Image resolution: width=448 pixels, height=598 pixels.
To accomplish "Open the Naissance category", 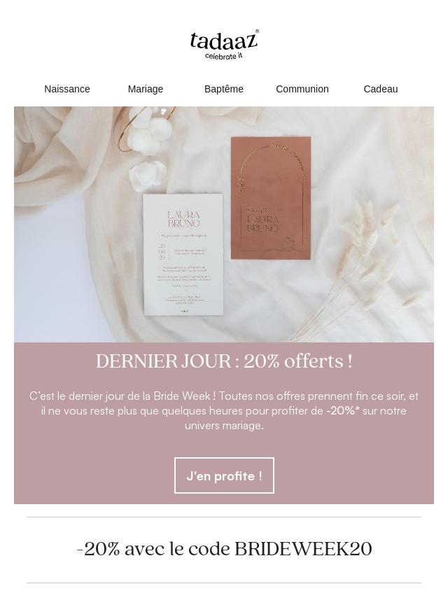I will (x=67, y=89).
